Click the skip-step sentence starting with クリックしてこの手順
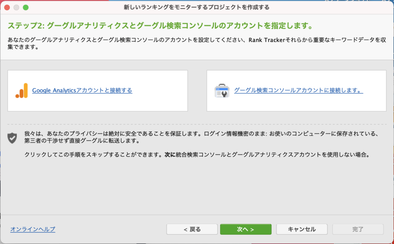Screen dimensions: 394x244 click(x=197, y=154)
